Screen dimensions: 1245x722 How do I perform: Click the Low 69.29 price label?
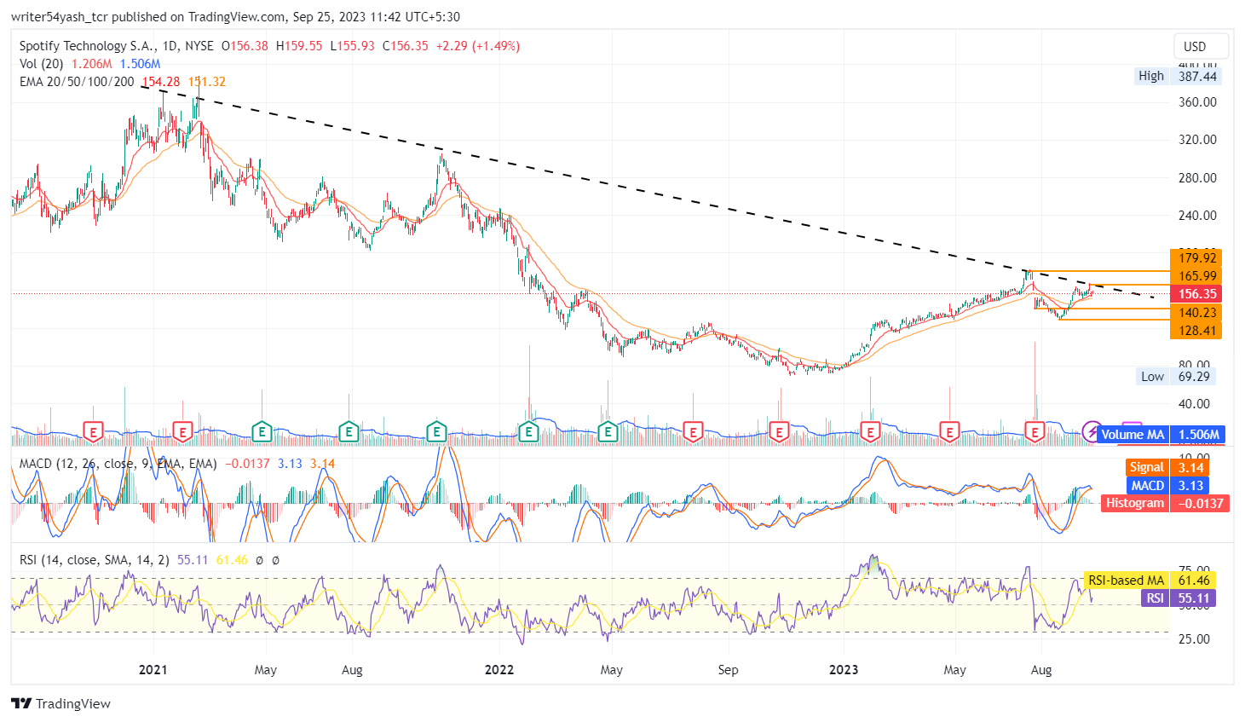[x=1176, y=377]
